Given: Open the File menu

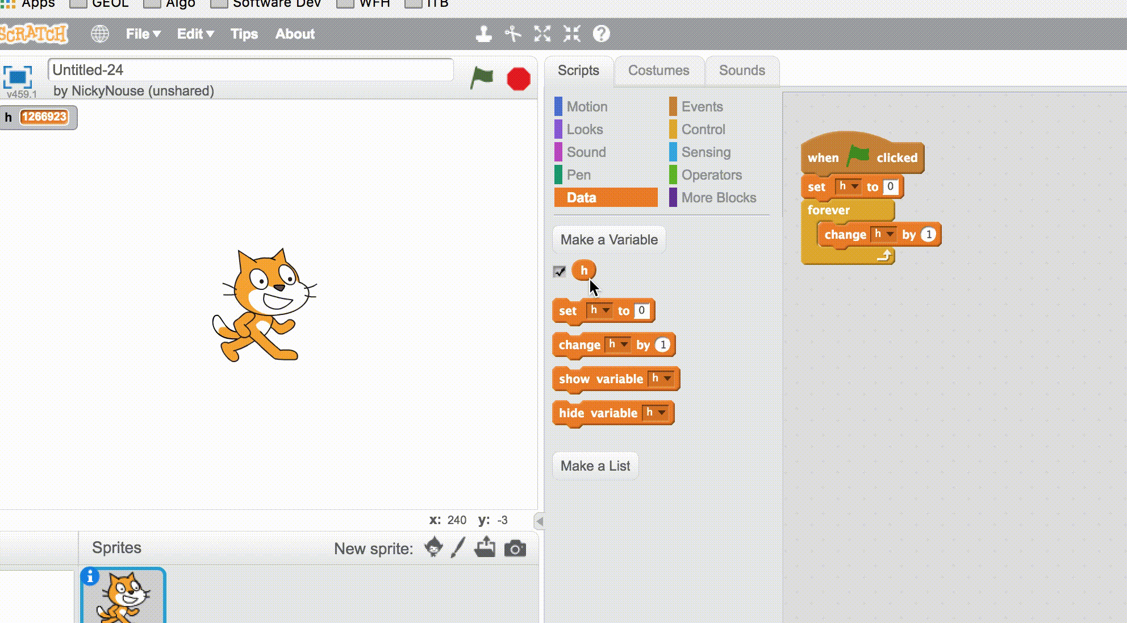Looking at the screenshot, I should (143, 34).
